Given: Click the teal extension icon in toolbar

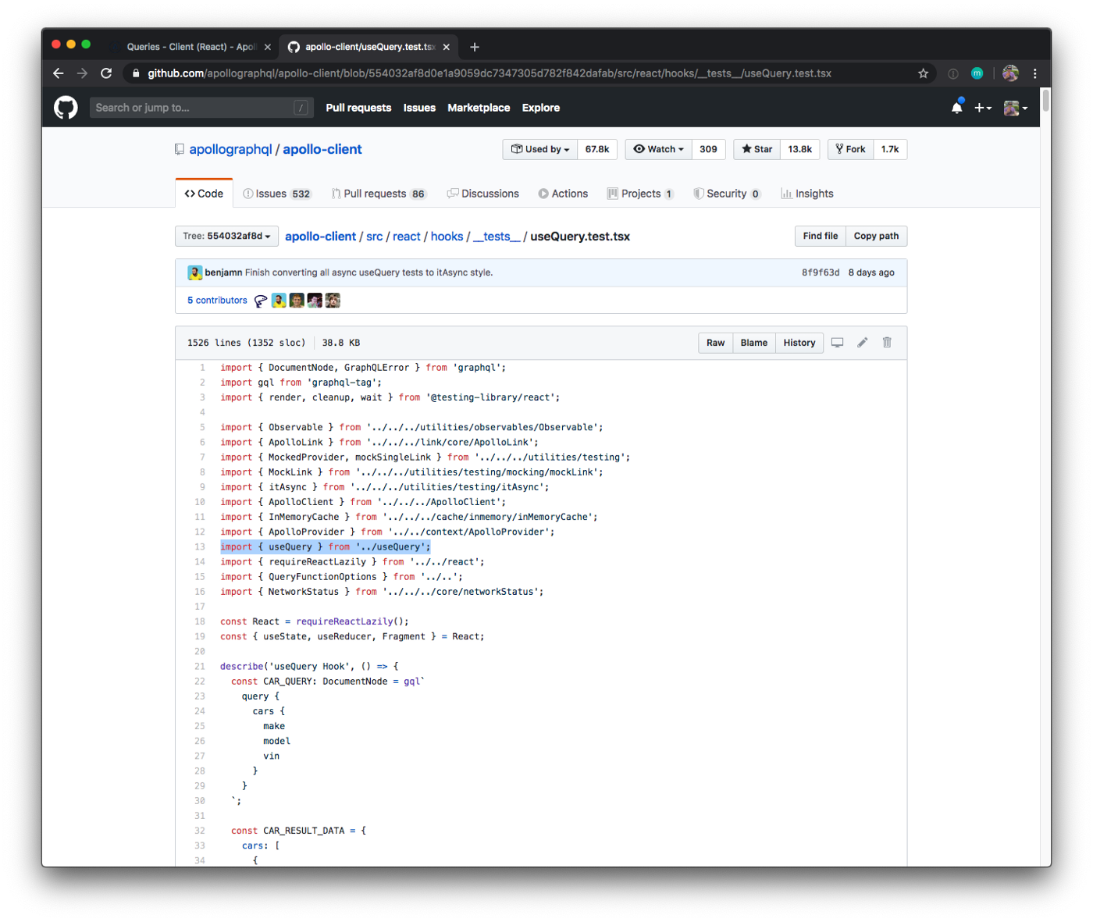Looking at the screenshot, I should click(977, 73).
